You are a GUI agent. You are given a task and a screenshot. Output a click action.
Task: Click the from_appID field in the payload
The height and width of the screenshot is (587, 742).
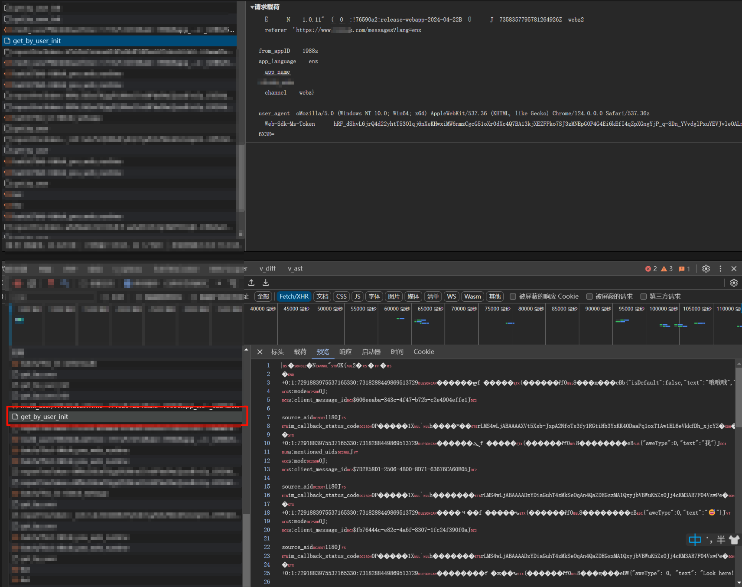coord(274,51)
